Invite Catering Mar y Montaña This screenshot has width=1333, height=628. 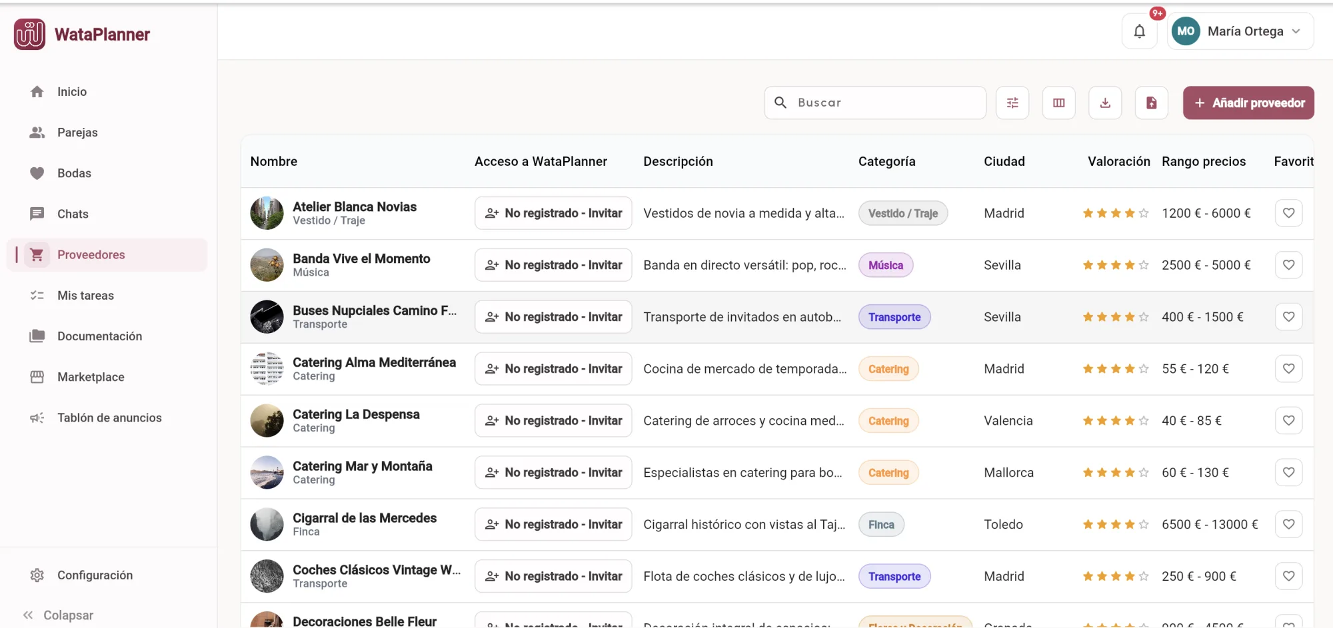click(553, 473)
